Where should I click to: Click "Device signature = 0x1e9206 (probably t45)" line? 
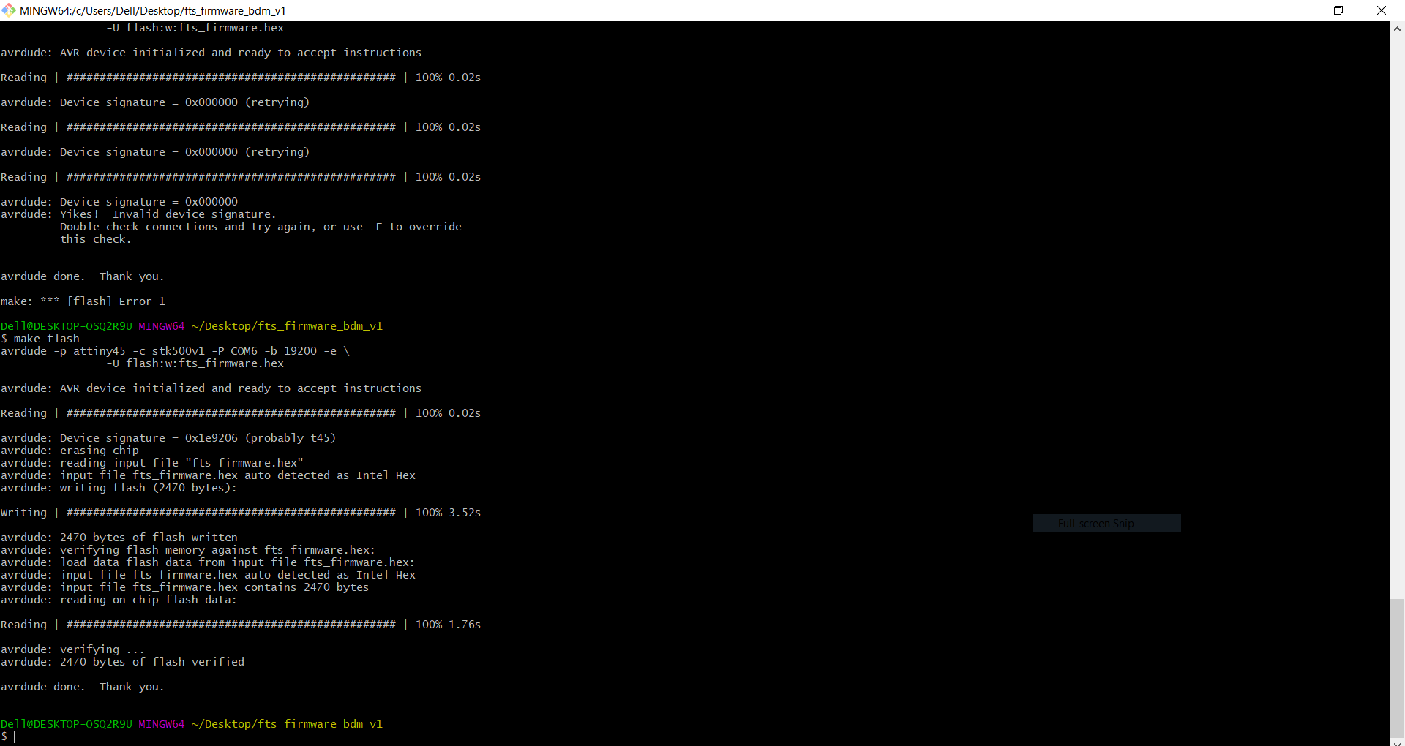[x=168, y=438]
